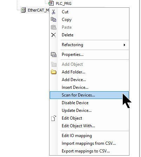Select the EtherCAT_M tree node
The width and height of the screenshot is (141, 157).
(38, 10)
